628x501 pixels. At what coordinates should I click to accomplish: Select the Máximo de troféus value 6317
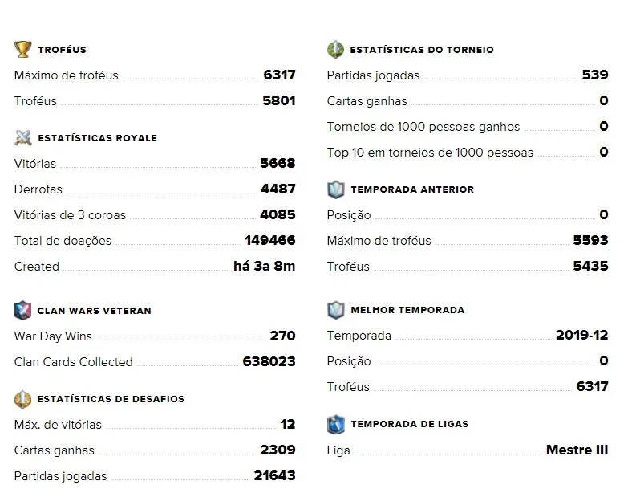[x=280, y=75]
